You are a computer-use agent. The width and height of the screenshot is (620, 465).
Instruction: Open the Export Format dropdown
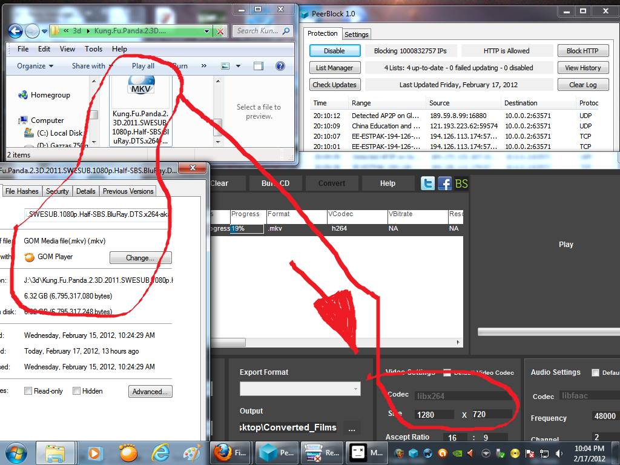[355, 389]
